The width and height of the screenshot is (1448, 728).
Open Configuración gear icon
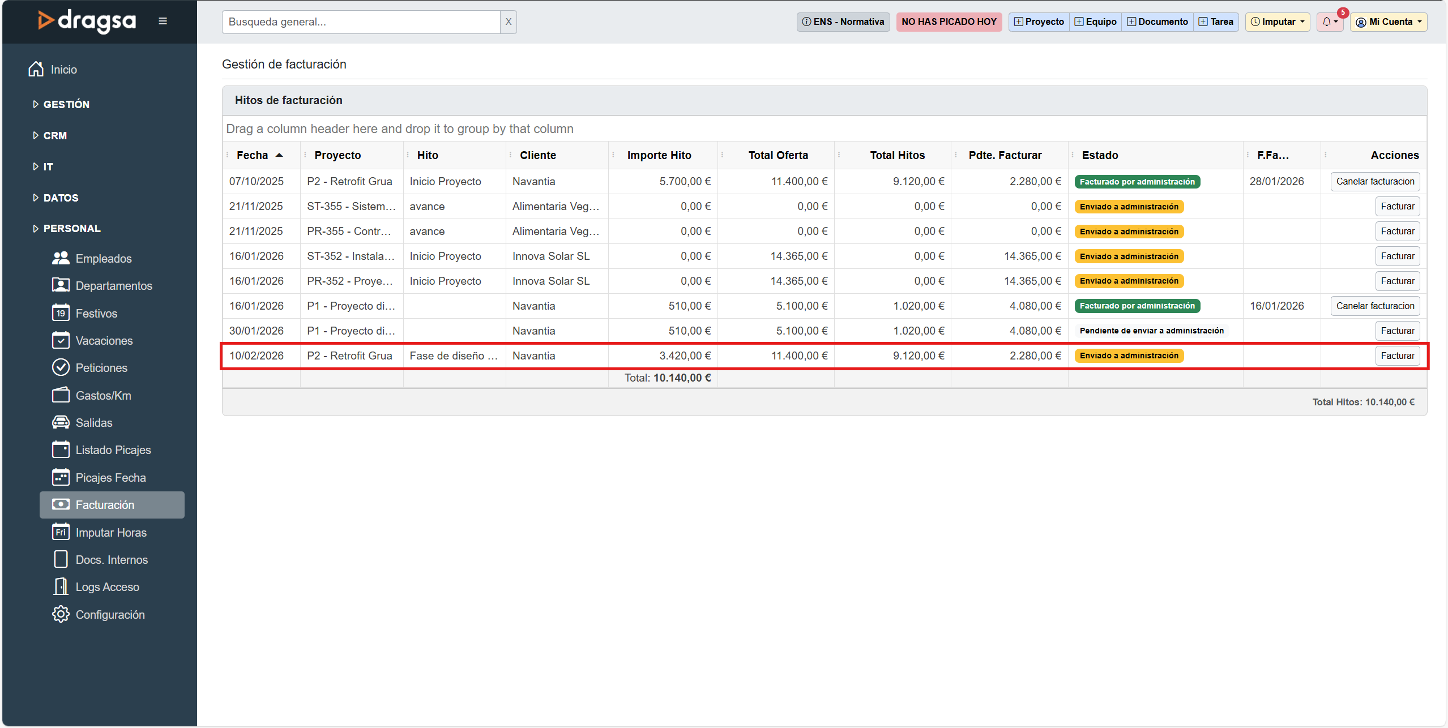click(x=61, y=614)
